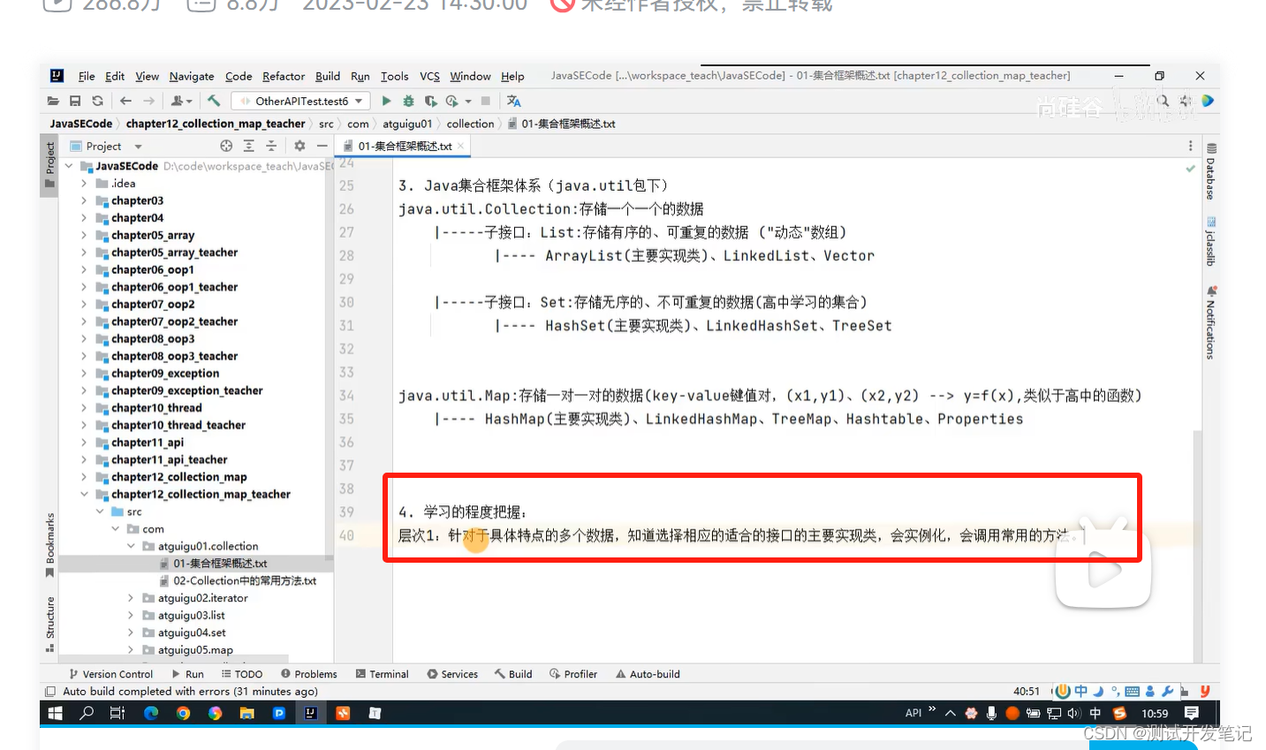
Task: Expand the chapter10_thread folder
Action: point(84,408)
